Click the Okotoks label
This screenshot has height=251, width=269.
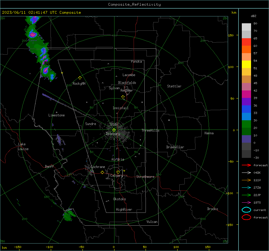[x=120, y=199]
